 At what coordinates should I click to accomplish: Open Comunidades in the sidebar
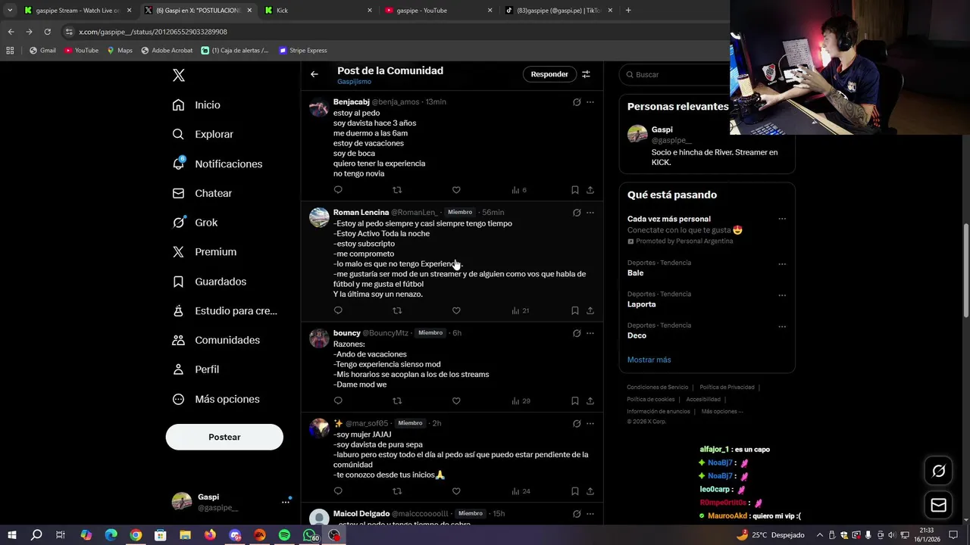pos(216,340)
